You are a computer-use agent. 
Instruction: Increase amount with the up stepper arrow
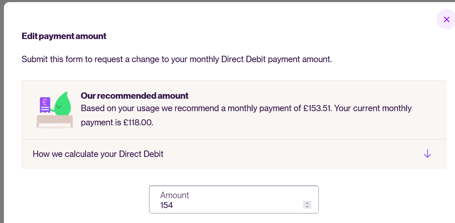click(x=307, y=203)
